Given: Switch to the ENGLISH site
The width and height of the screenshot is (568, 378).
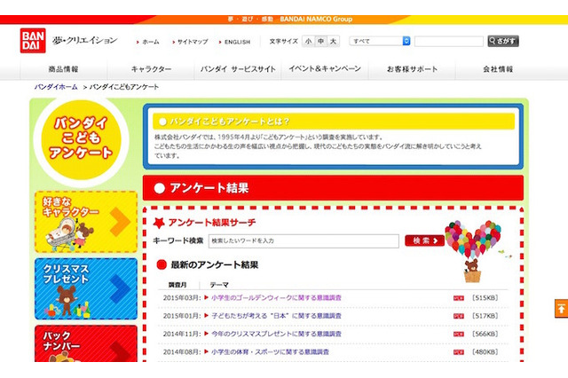Looking at the screenshot, I should pos(237,42).
